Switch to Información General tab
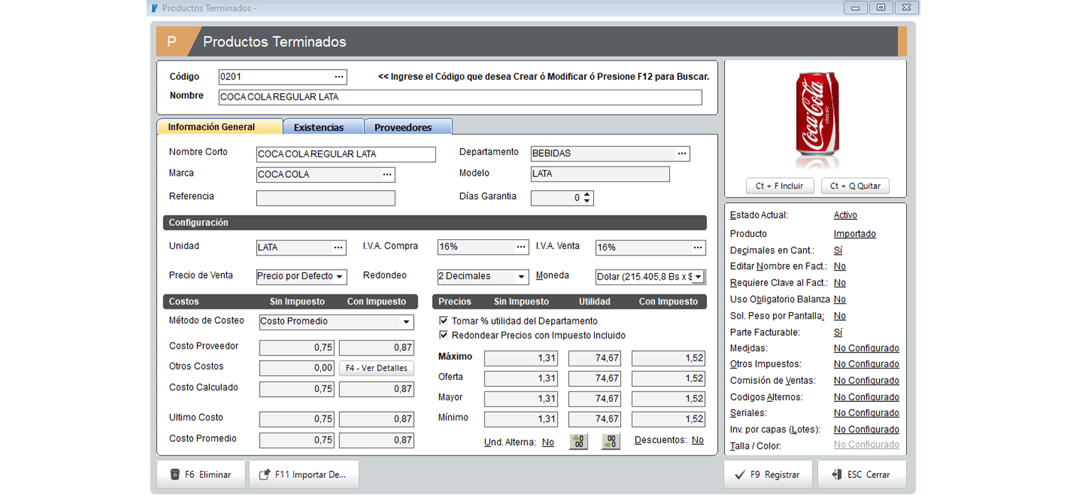This screenshot has height=498, width=1067. pos(220,127)
